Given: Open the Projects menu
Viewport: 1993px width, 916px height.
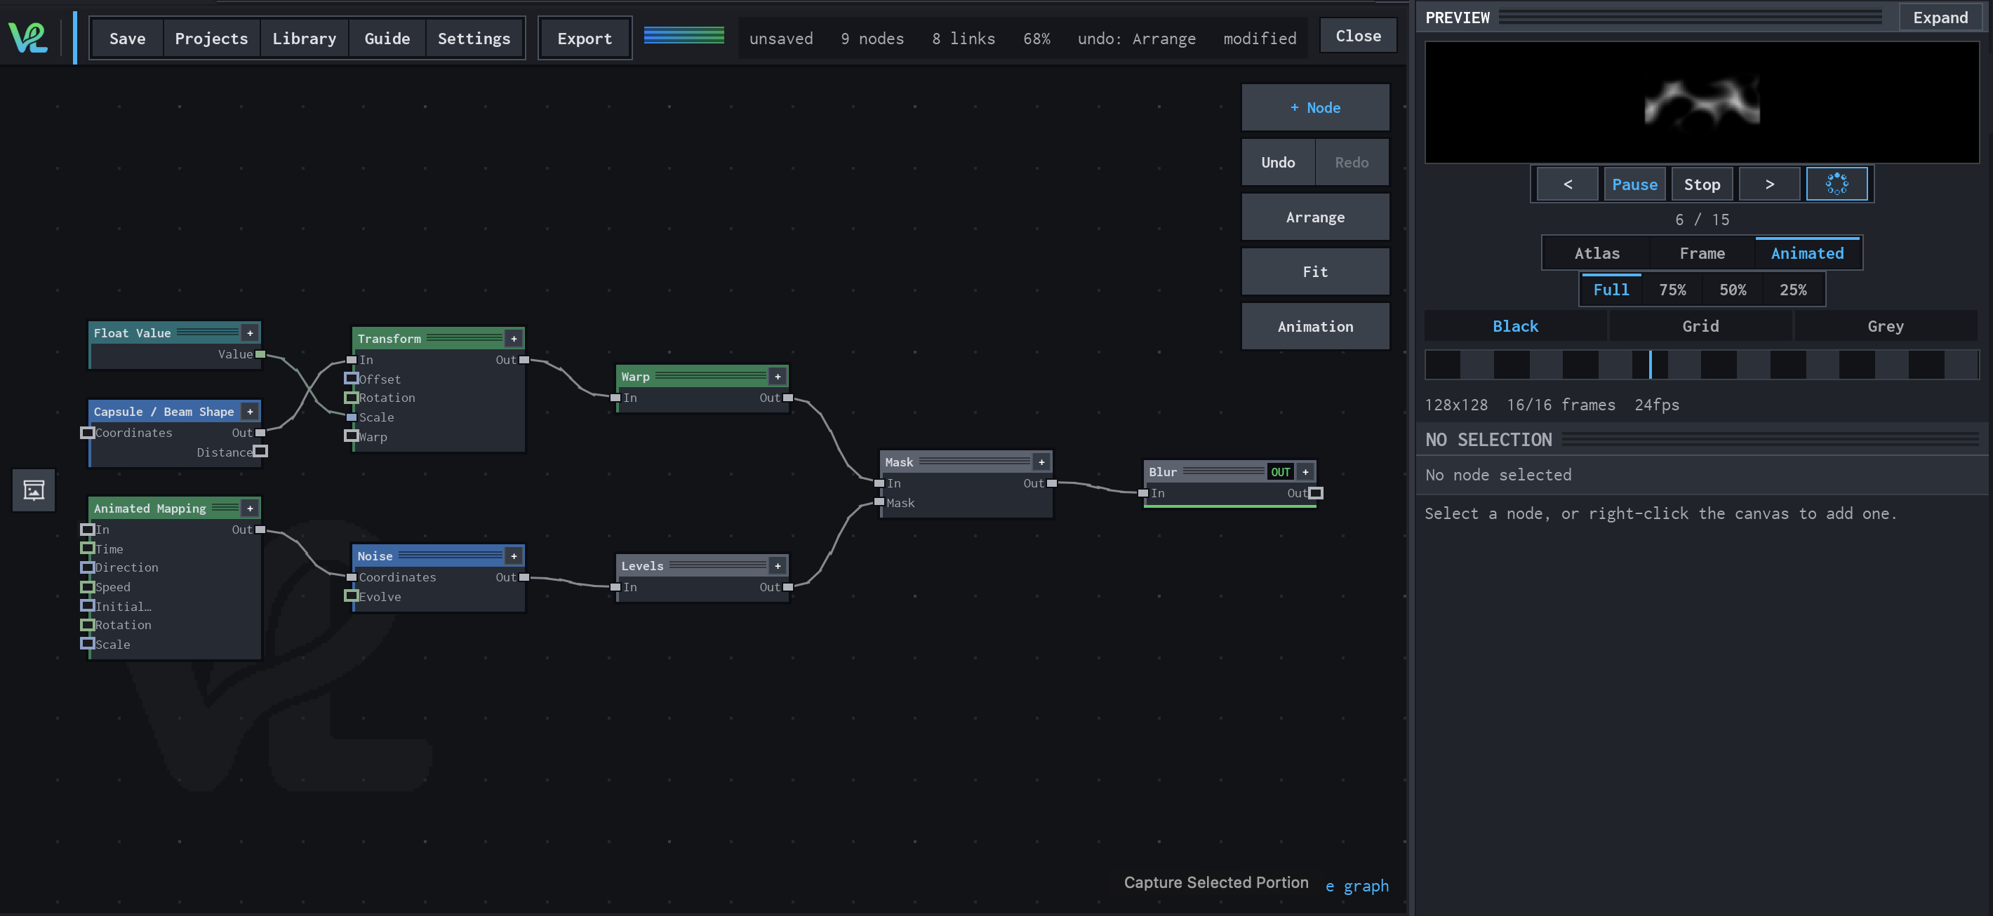Looking at the screenshot, I should pyautogui.click(x=211, y=38).
